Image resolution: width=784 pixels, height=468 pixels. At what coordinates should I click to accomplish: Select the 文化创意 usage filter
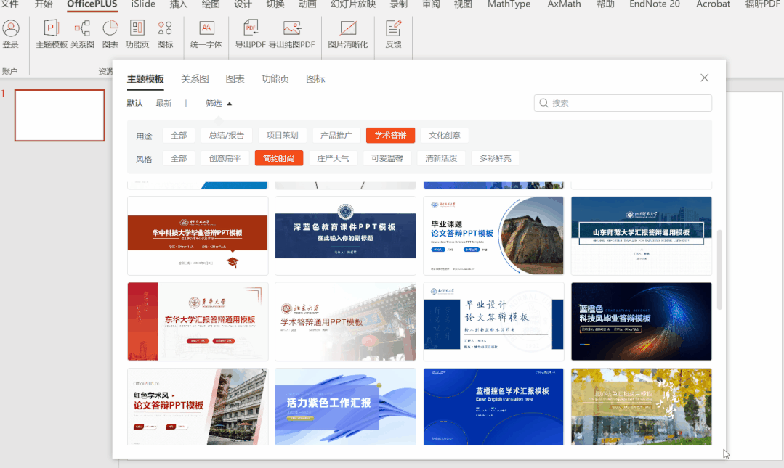click(445, 136)
